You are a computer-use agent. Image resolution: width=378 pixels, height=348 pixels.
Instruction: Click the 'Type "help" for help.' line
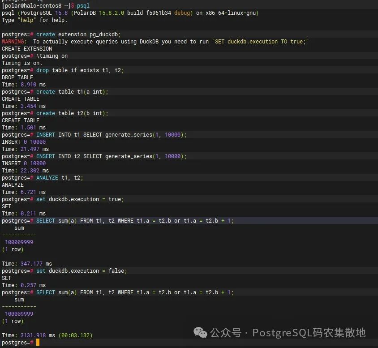tap(34, 20)
